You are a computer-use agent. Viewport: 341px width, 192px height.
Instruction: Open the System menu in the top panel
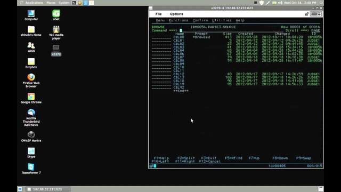(x=64, y=3)
